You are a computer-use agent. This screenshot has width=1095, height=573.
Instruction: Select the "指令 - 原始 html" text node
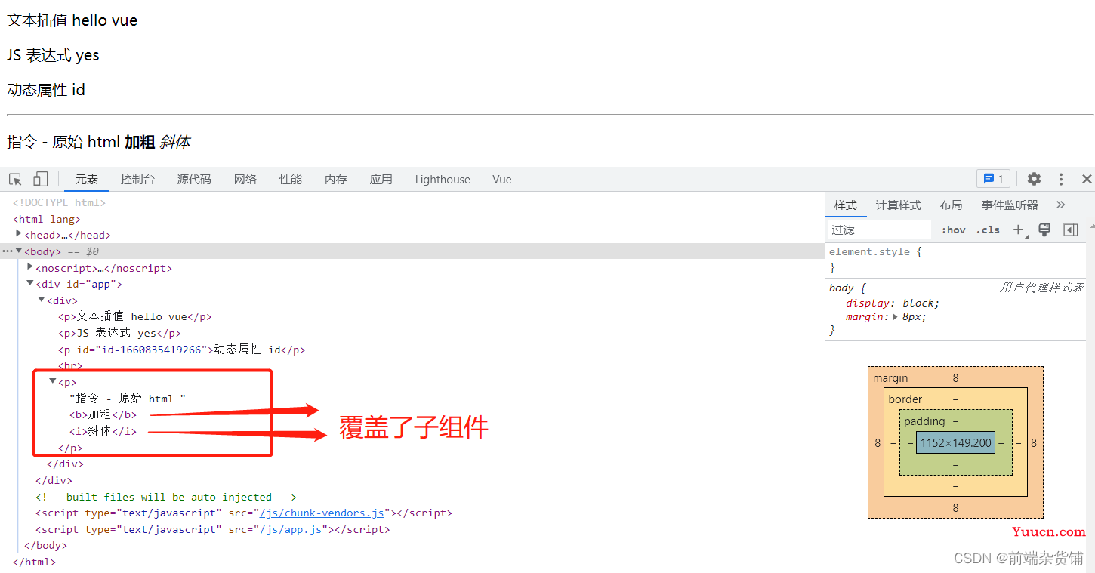127,399
